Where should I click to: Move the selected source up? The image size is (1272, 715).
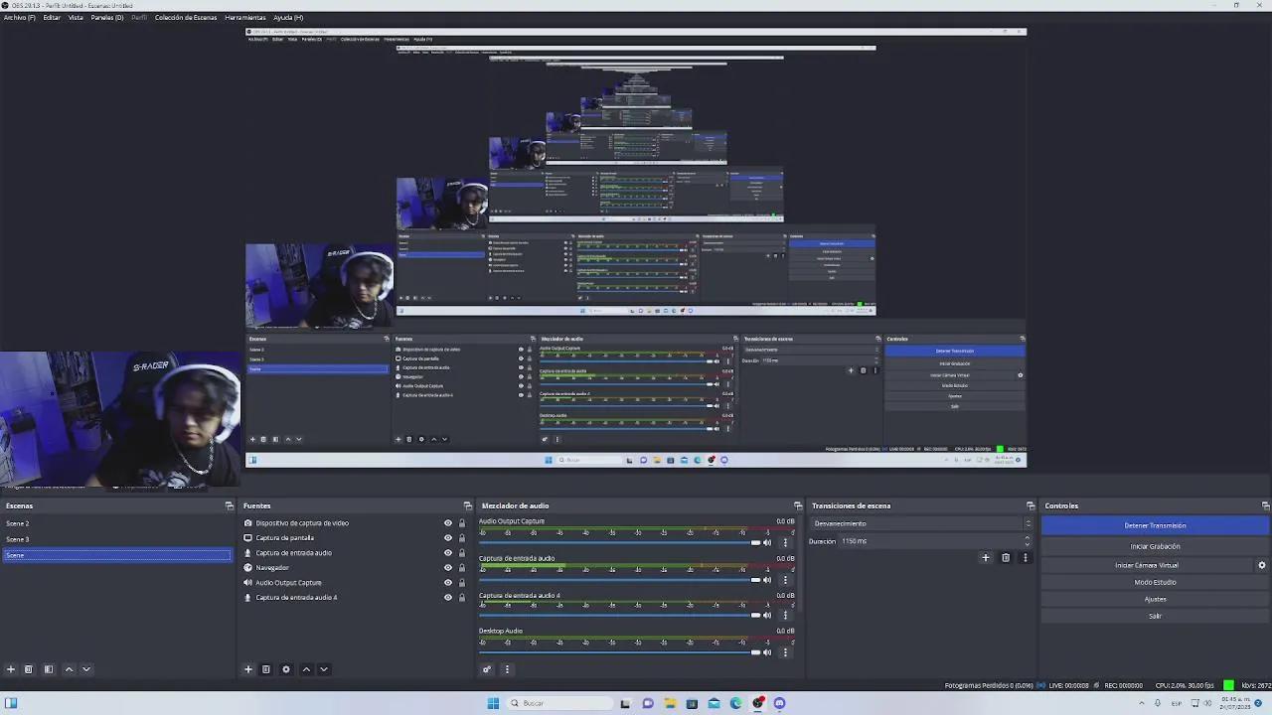[x=306, y=669]
